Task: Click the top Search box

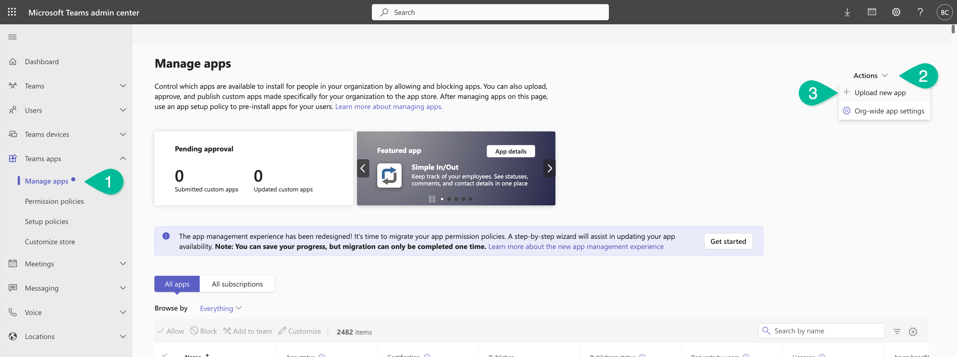Action: (490, 12)
